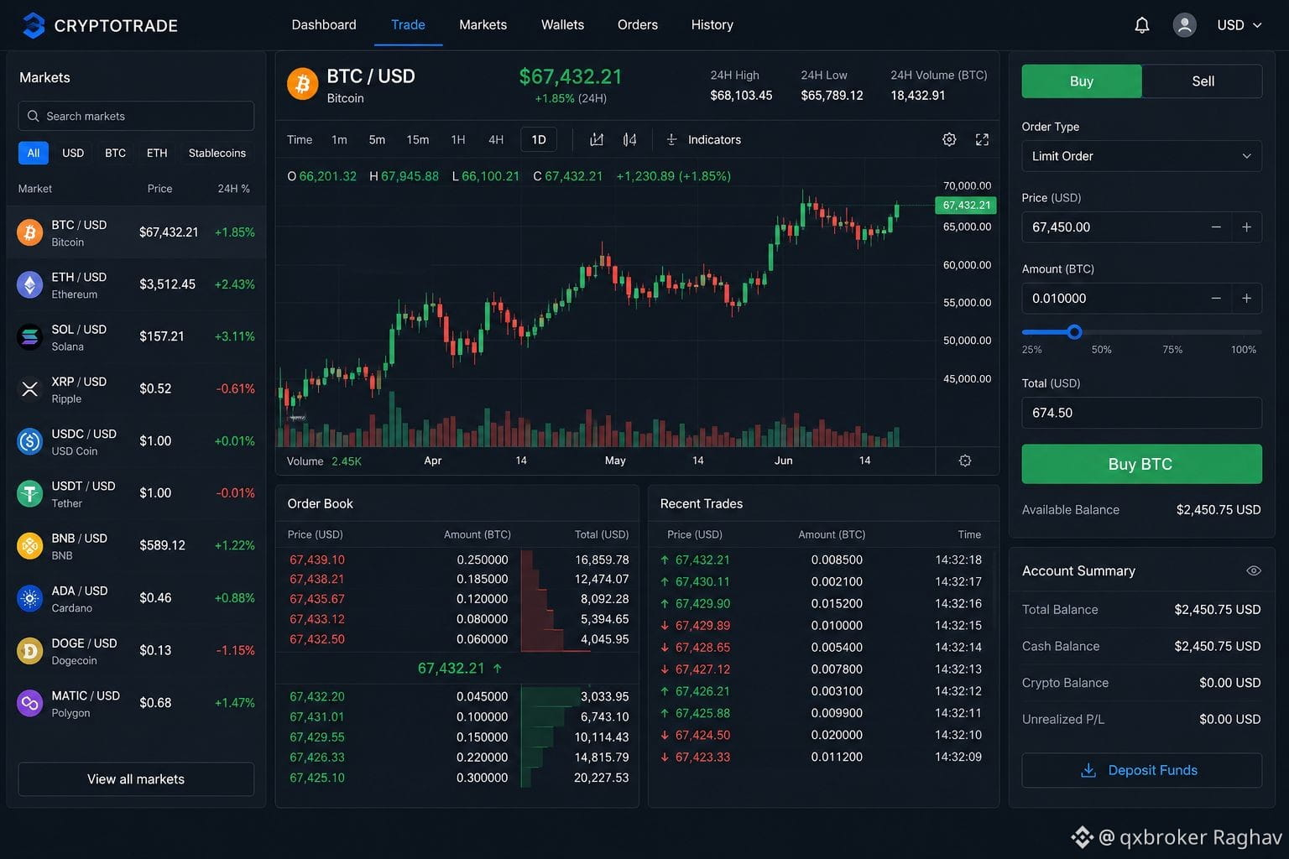Select the 1H chart interval
The height and width of the screenshot is (859, 1289).
(x=458, y=140)
